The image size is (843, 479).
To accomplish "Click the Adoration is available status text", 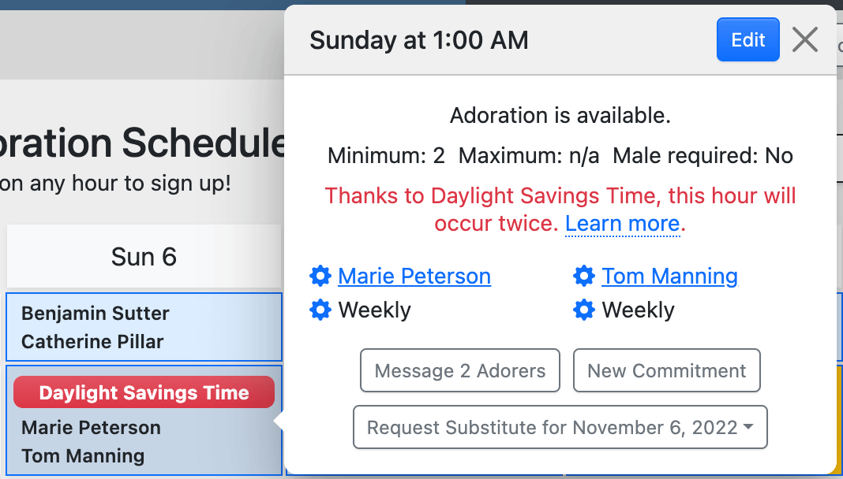I will (x=560, y=116).
